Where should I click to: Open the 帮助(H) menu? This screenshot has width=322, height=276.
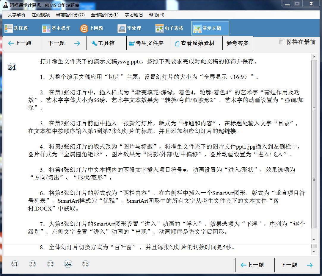coord(156,15)
